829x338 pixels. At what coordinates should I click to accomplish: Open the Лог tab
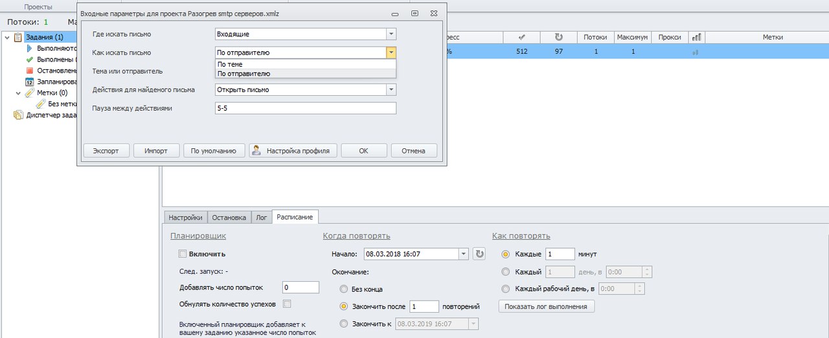[x=262, y=217]
